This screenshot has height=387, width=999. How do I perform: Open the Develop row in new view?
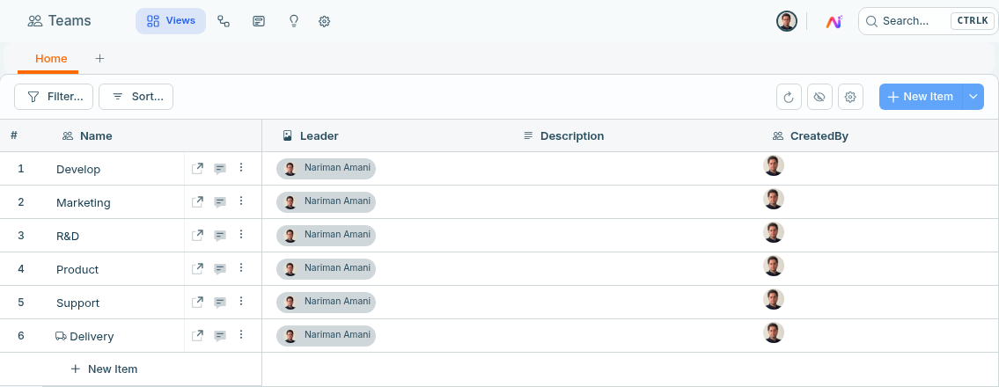click(197, 169)
